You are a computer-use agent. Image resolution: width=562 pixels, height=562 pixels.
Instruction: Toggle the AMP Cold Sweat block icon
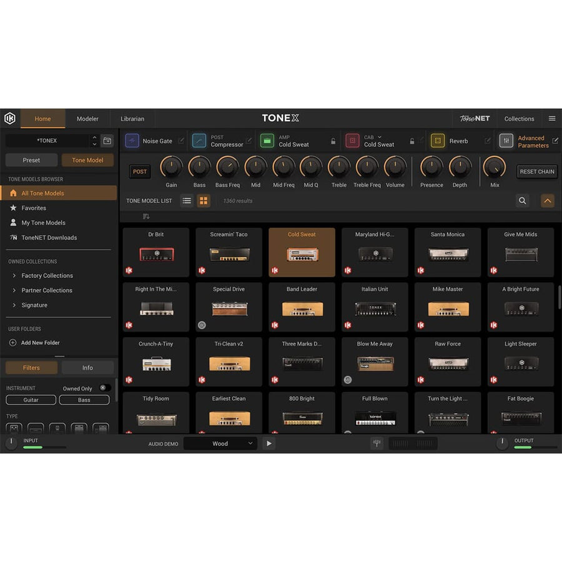[x=267, y=141]
